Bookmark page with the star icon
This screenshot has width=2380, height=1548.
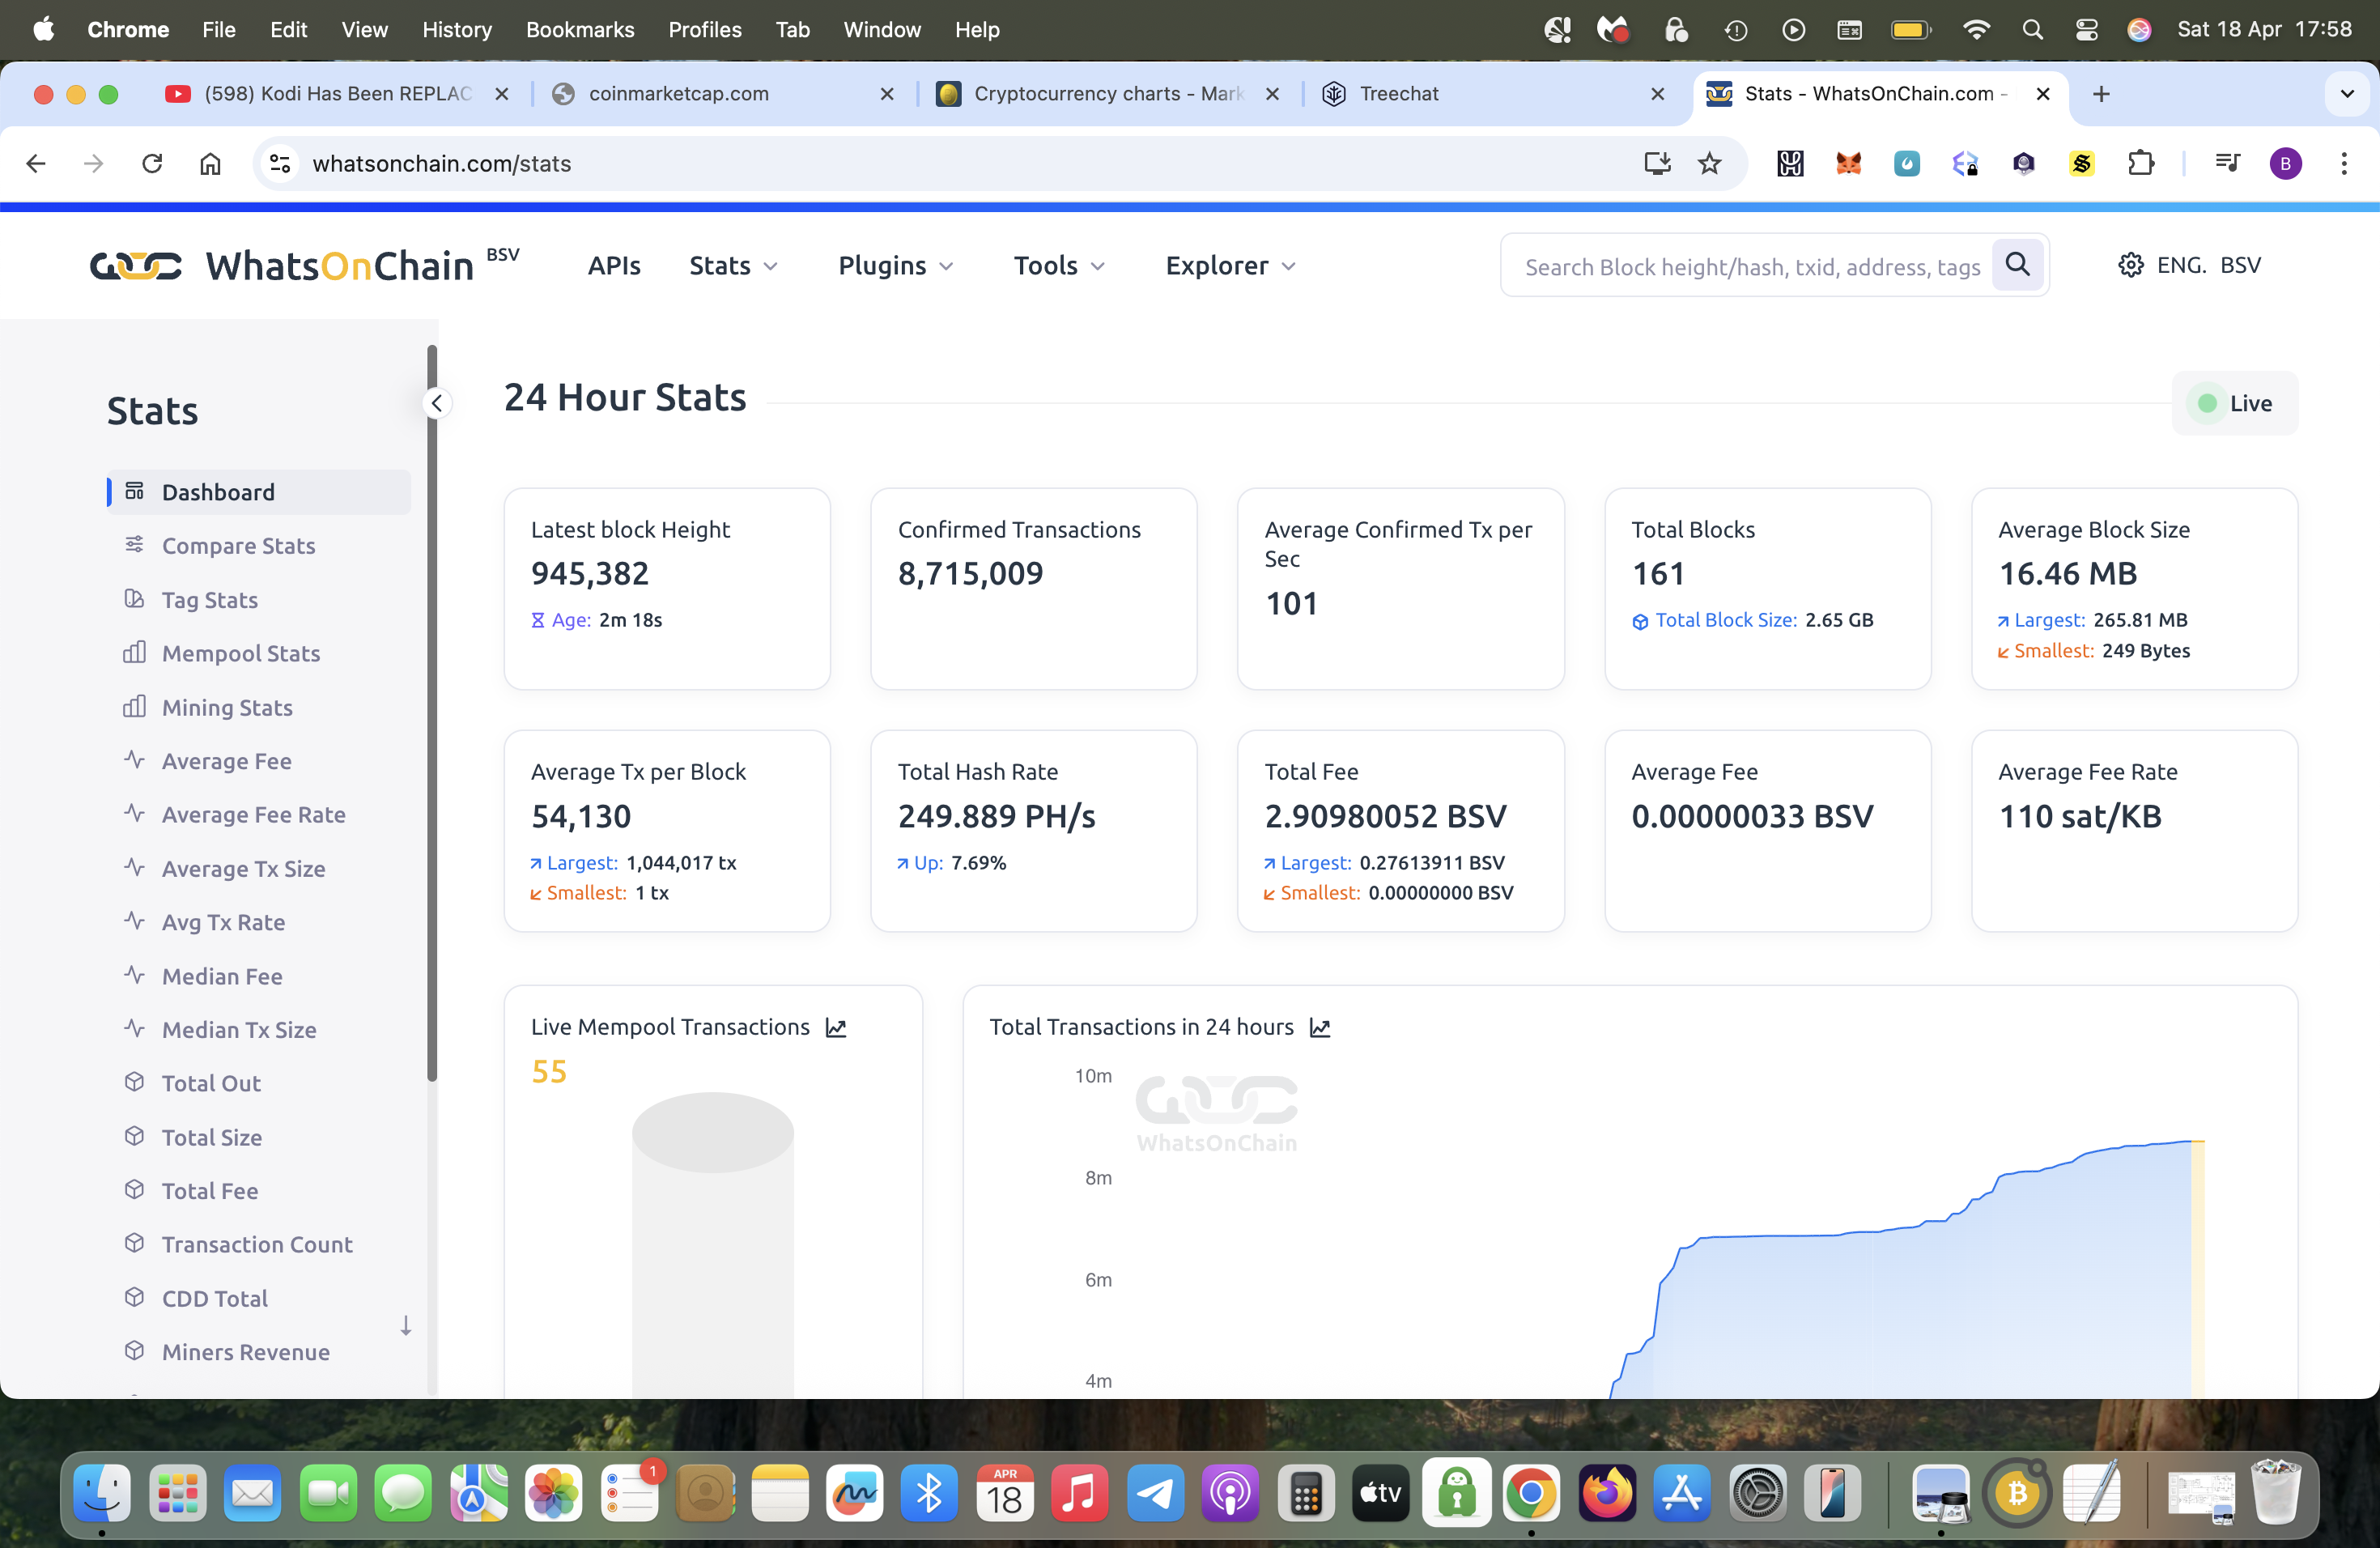(1710, 163)
